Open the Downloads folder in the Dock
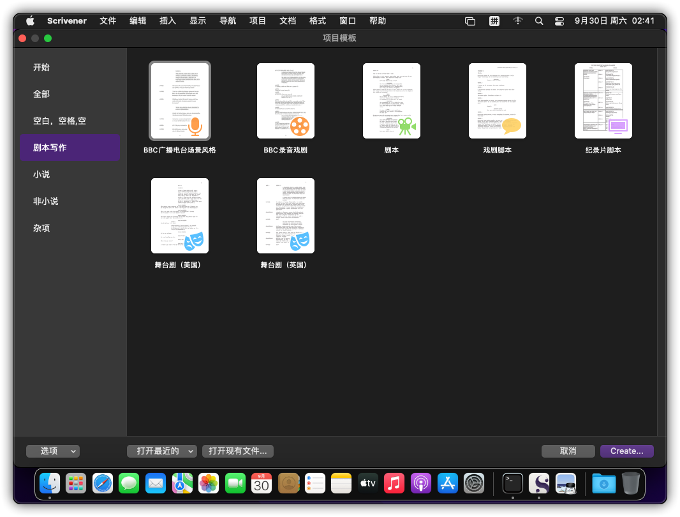Screen dimensions: 680x517 tap(603, 483)
